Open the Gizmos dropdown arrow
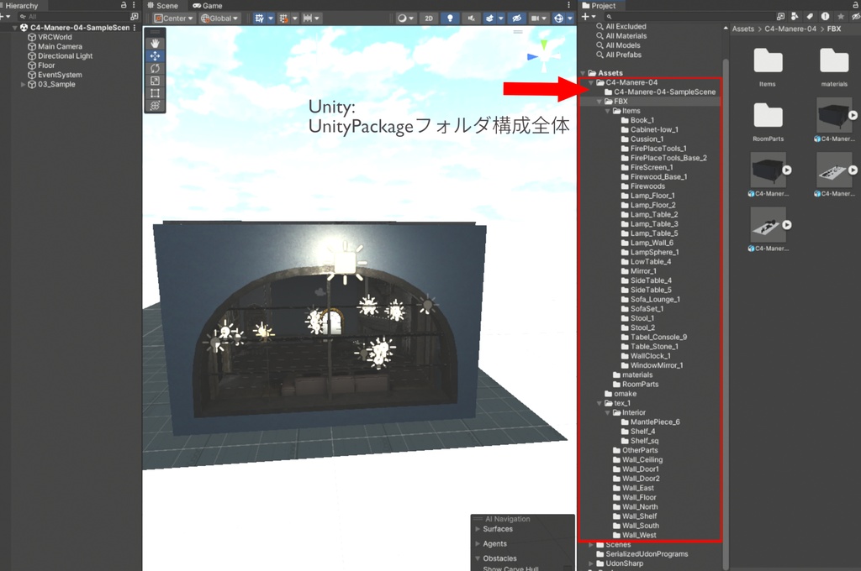The image size is (861, 571). [x=569, y=18]
